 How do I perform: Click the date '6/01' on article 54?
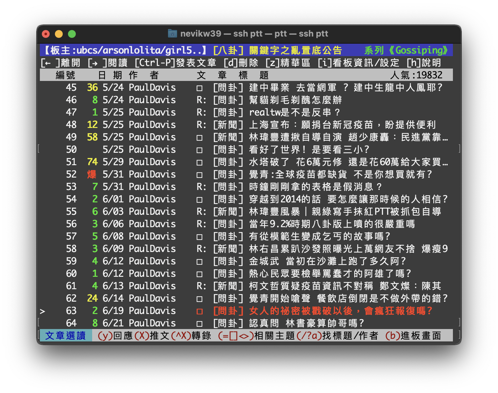coord(113,199)
